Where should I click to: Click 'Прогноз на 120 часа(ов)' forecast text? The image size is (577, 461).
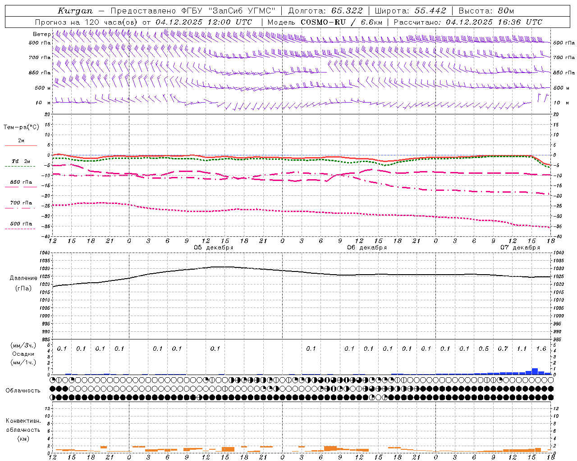pos(87,22)
